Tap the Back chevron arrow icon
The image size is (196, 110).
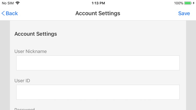(x=3, y=13)
